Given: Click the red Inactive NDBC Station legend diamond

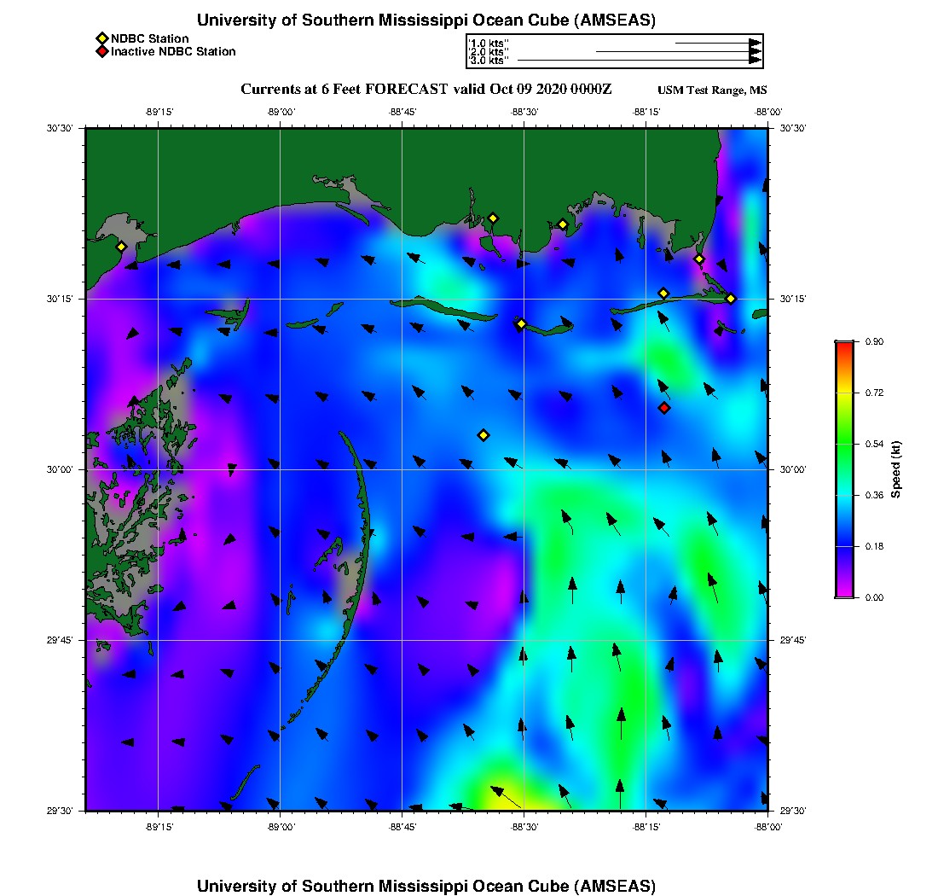Looking at the screenshot, I should (101, 52).
